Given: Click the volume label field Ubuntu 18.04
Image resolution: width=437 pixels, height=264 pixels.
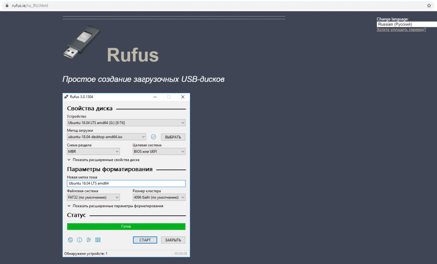Looking at the screenshot, I should [x=126, y=183].
